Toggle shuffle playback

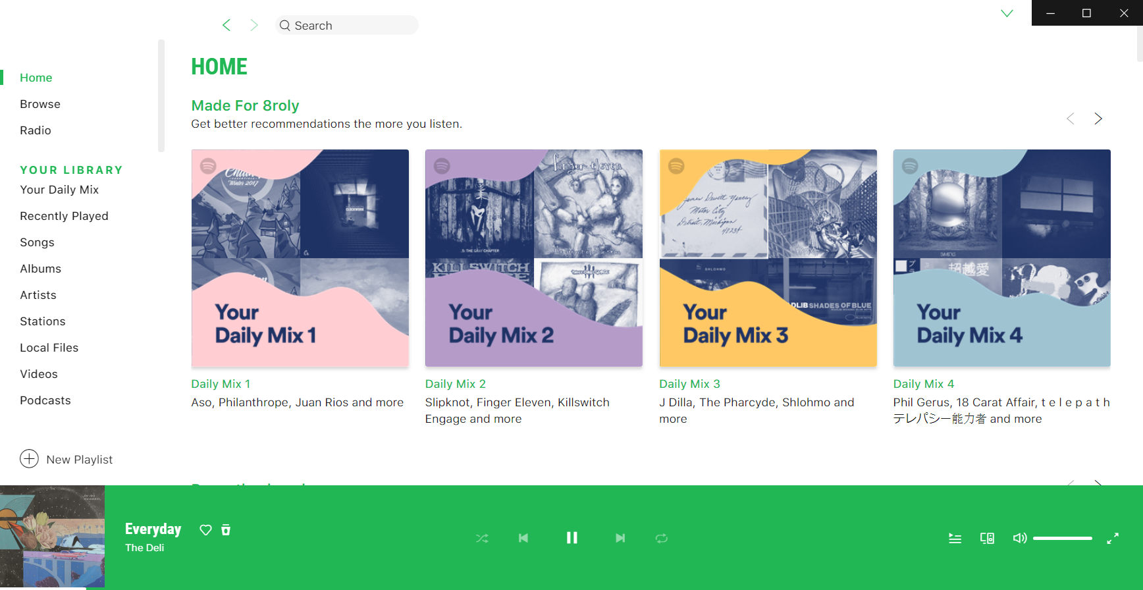(482, 538)
